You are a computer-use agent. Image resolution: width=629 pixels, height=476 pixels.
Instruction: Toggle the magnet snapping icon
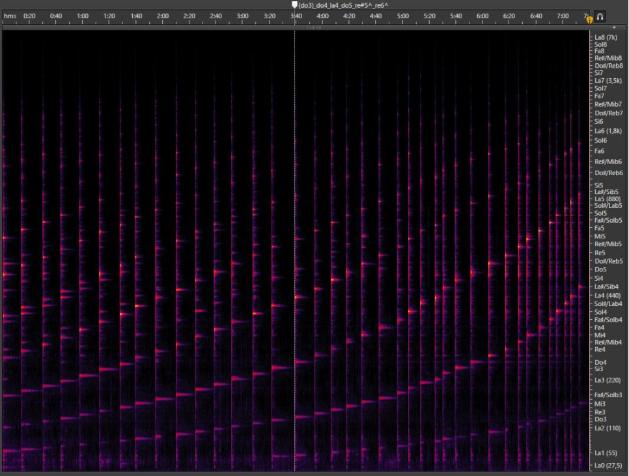(x=600, y=16)
